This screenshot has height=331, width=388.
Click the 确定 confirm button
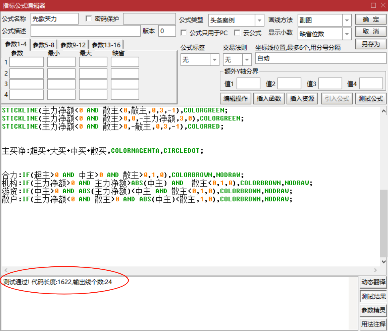[371, 20]
